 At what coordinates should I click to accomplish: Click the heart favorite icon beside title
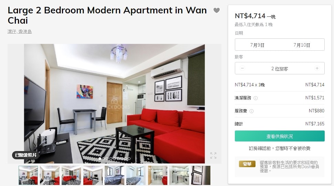click(x=217, y=10)
